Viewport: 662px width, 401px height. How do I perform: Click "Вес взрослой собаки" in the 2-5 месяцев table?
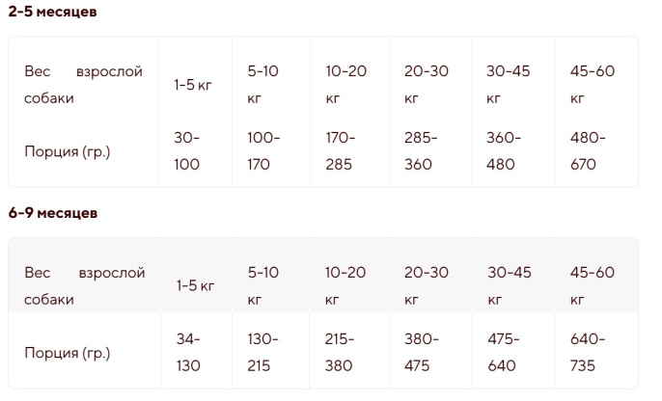click(x=84, y=85)
